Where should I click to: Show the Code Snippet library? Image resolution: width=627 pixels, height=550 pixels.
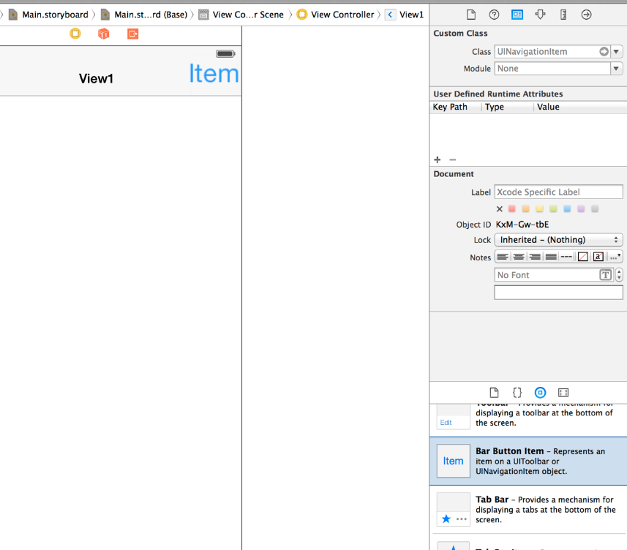517,393
